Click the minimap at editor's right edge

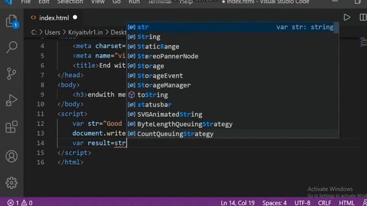(364, 42)
